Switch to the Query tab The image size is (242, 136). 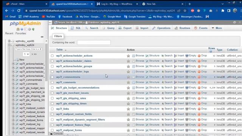(x=109, y=28)
